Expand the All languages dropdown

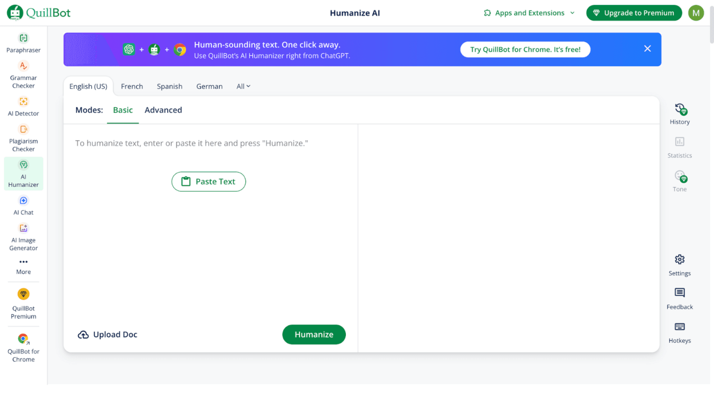pyautogui.click(x=243, y=86)
